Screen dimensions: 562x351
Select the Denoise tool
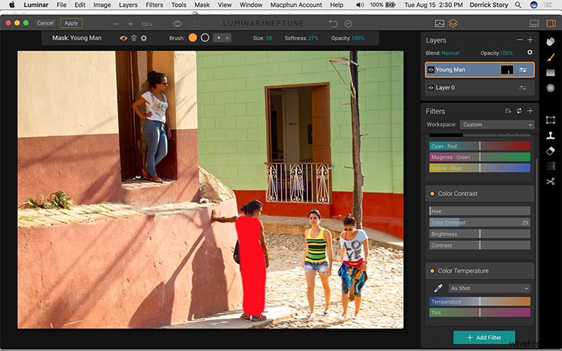pyautogui.click(x=551, y=165)
